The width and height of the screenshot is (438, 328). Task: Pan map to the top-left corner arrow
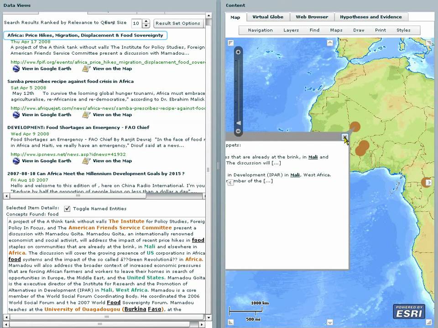click(x=231, y=43)
